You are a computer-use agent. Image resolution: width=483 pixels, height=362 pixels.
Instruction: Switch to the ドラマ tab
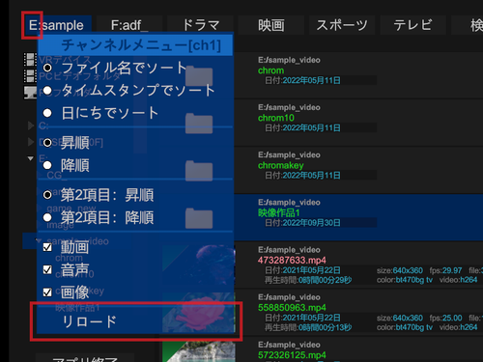[x=201, y=25]
